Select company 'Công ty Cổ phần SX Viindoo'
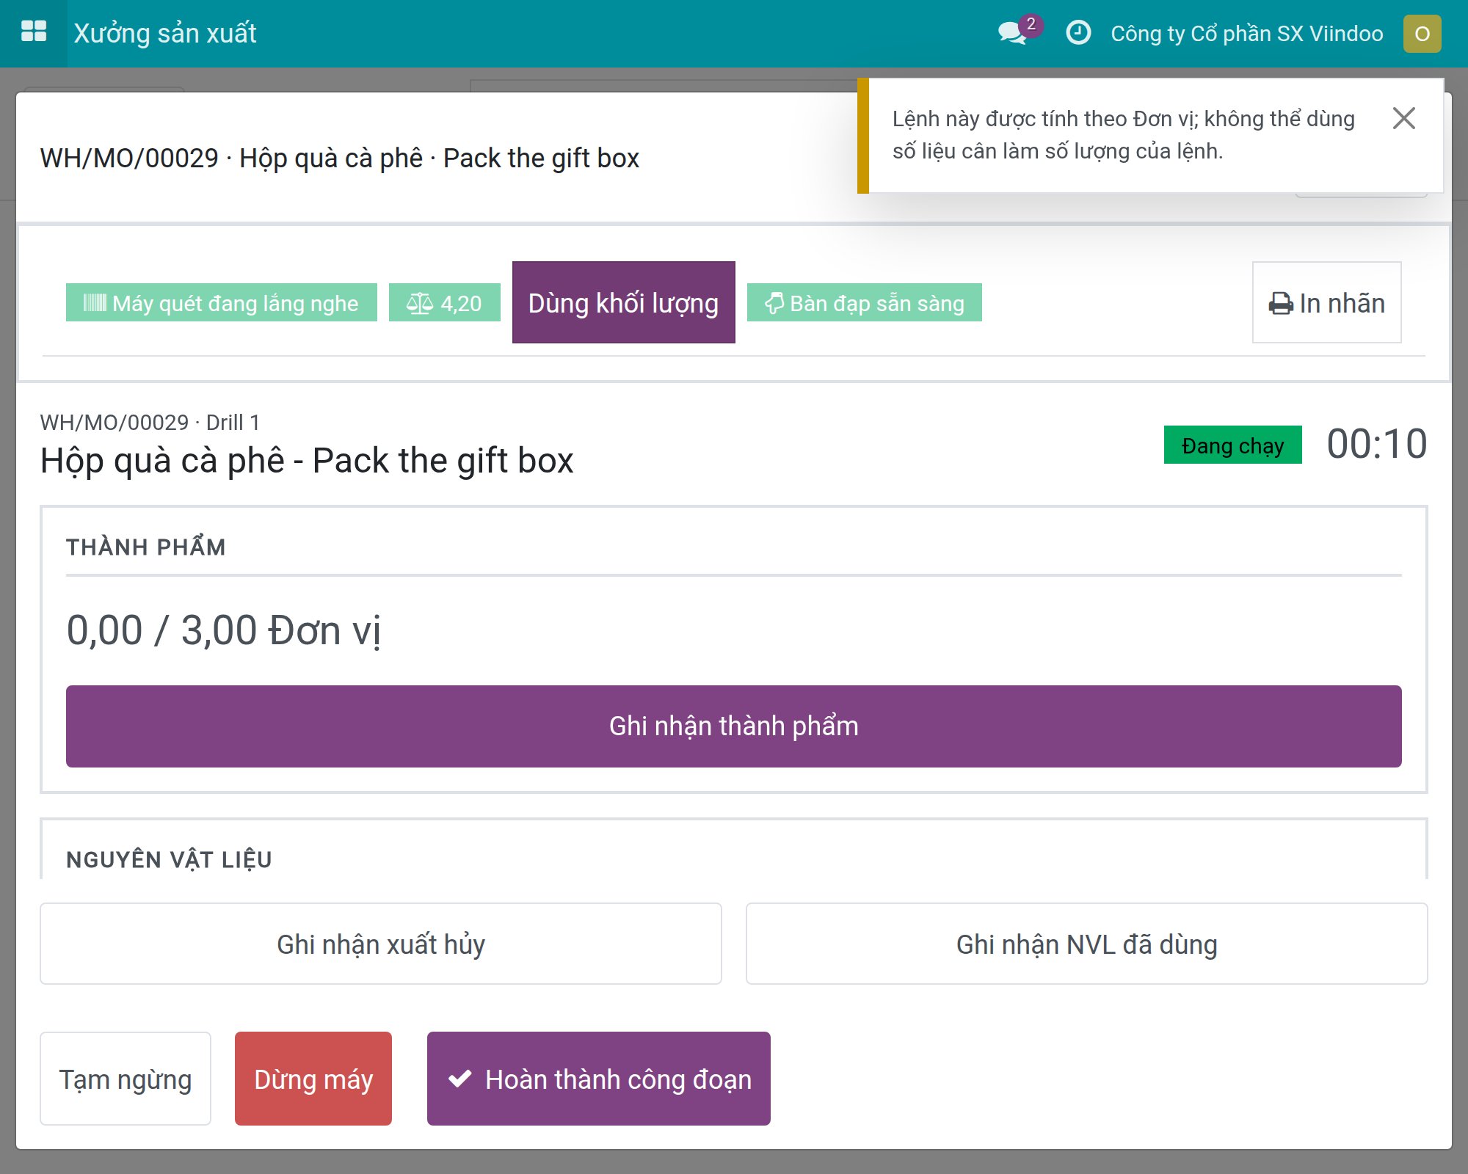Viewport: 1468px width, 1174px height. (x=1247, y=34)
